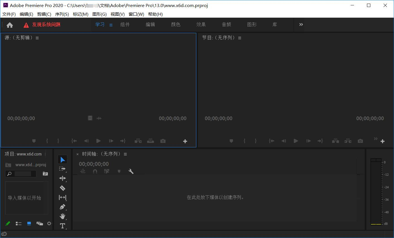Go to Out point in Source monitor
Image resolution: width=394 pixels, height=238 pixels.
tap(123, 141)
